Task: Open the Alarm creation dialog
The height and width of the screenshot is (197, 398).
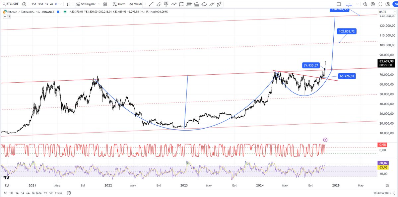Action: [x=119, y=4]
